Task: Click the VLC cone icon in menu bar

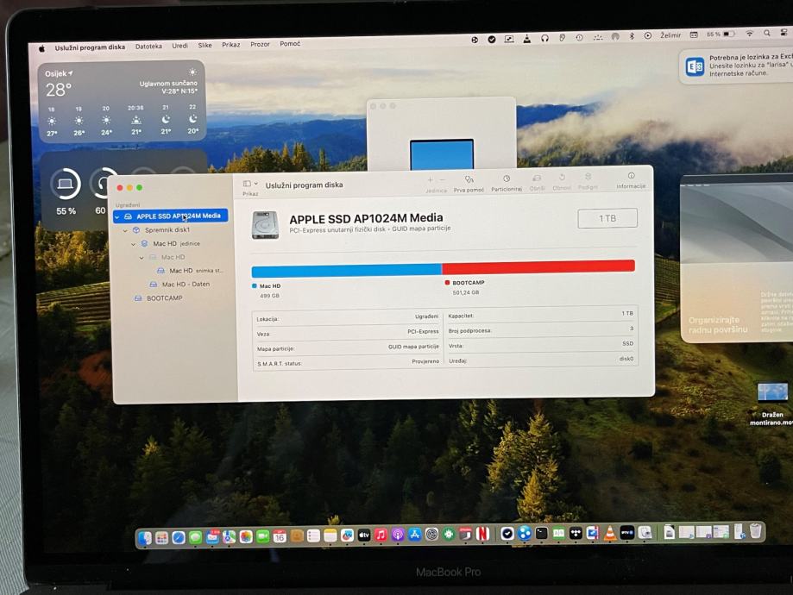Action: coord(527,39)
